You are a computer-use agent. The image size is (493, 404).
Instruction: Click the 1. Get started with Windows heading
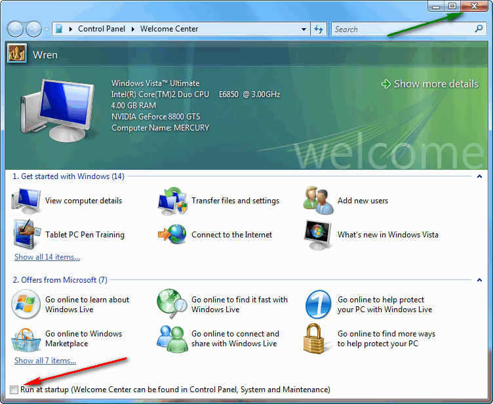pos(68,176)
